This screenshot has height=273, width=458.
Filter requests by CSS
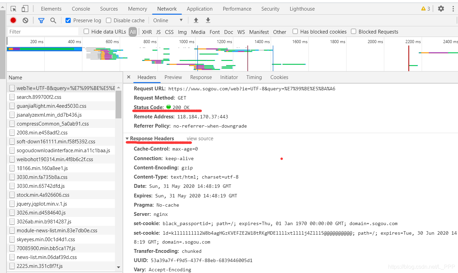[169, 32]
